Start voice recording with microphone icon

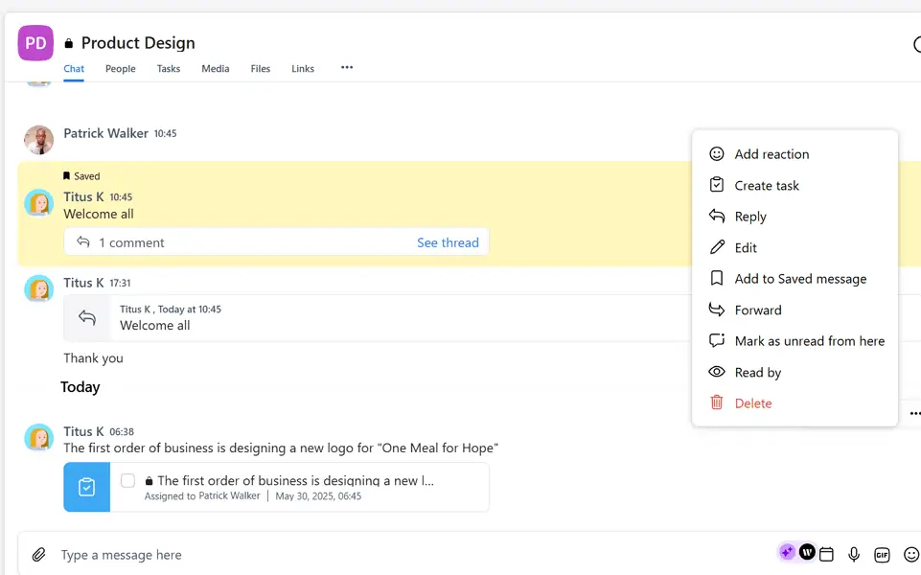(x=854, y=554)
